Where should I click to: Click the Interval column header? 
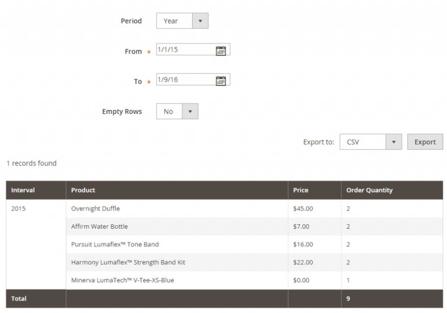pyautogui.click(x=23, y=190)
